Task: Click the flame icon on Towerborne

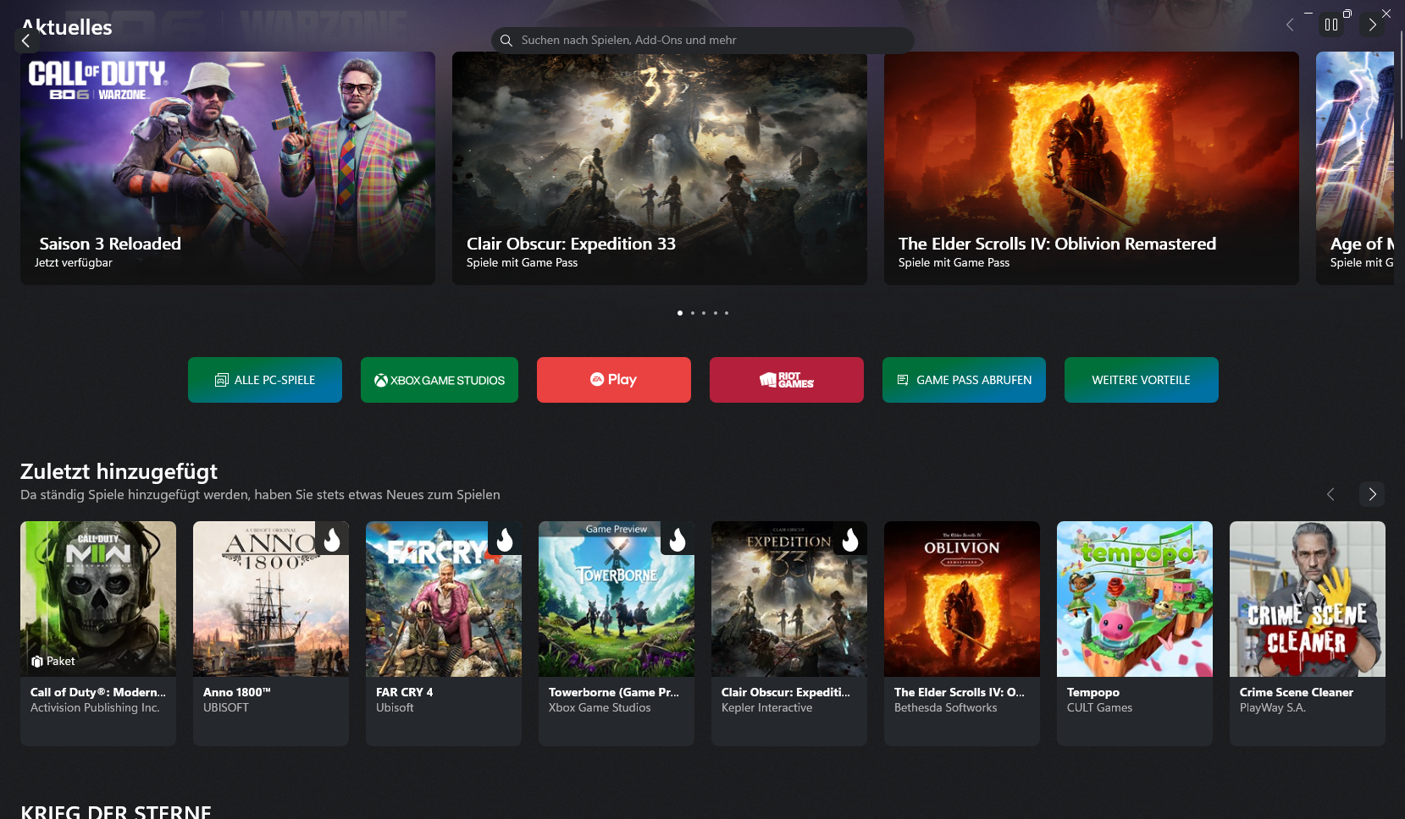Action: coord(678,539)
